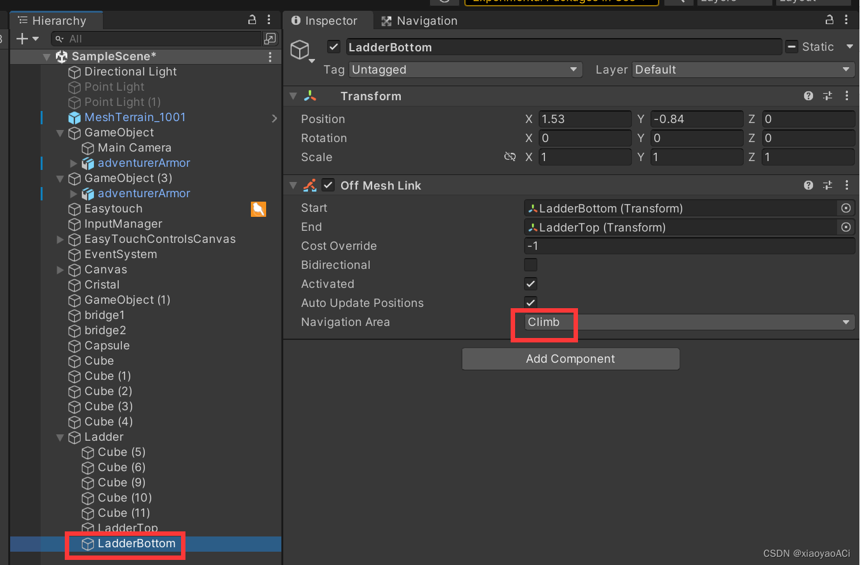This screenshot has height=565, width=860.
Task: Uncheck Auto Update Positions
Action: [x=530, y=302]
